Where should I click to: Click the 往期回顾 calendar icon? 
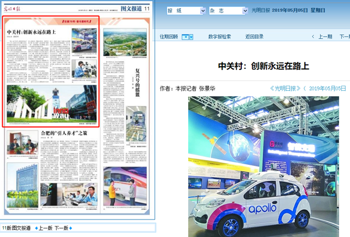tap(185, 37)
